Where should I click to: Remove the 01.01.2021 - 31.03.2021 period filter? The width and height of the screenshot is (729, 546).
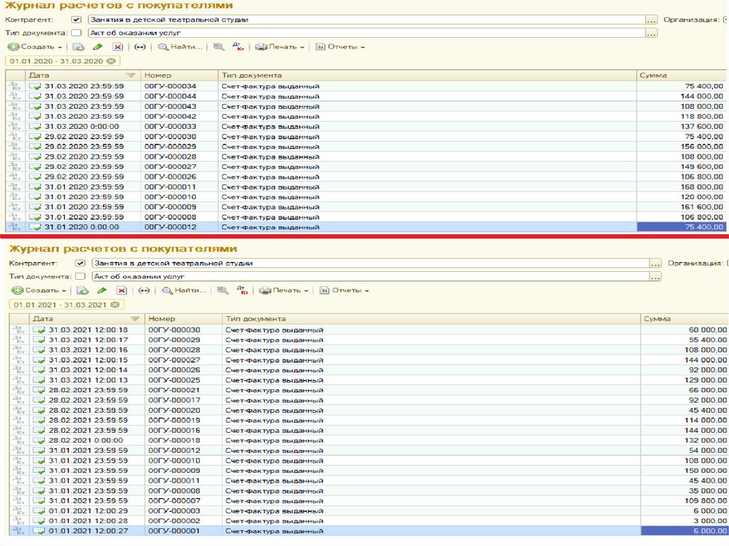114,305
